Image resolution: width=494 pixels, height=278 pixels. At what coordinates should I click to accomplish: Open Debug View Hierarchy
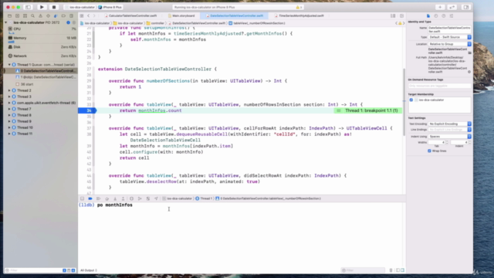click(131, 198)
